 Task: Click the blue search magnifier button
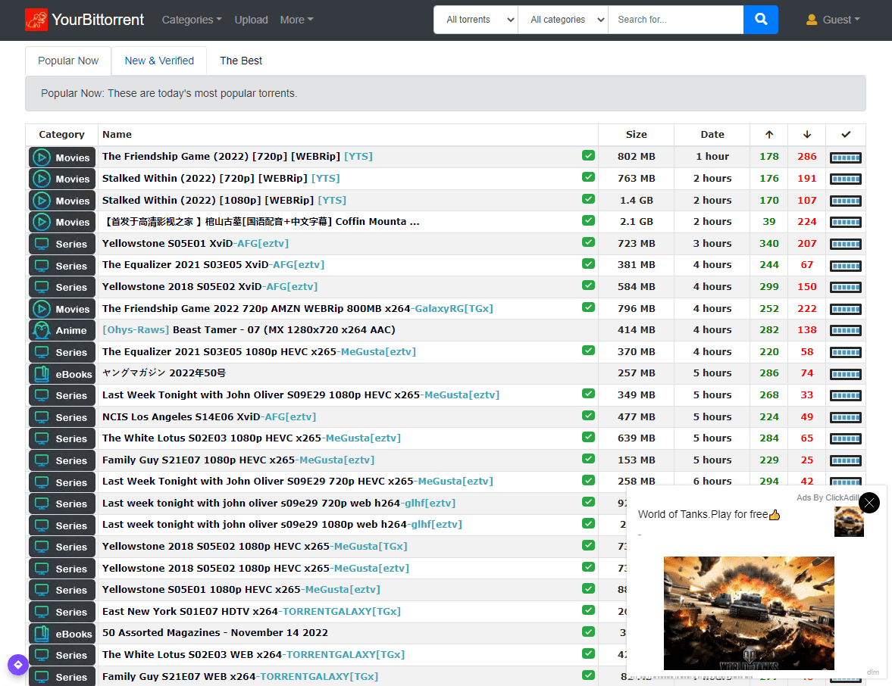(761, 20)
